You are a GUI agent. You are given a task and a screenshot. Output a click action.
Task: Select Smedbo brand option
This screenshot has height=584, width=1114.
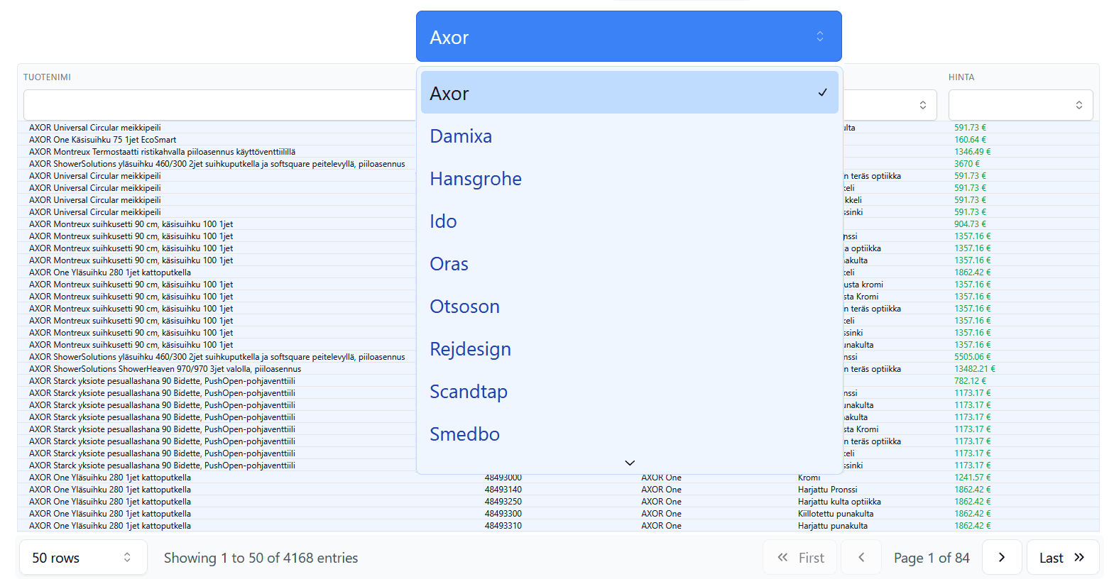tap(464, 434)
